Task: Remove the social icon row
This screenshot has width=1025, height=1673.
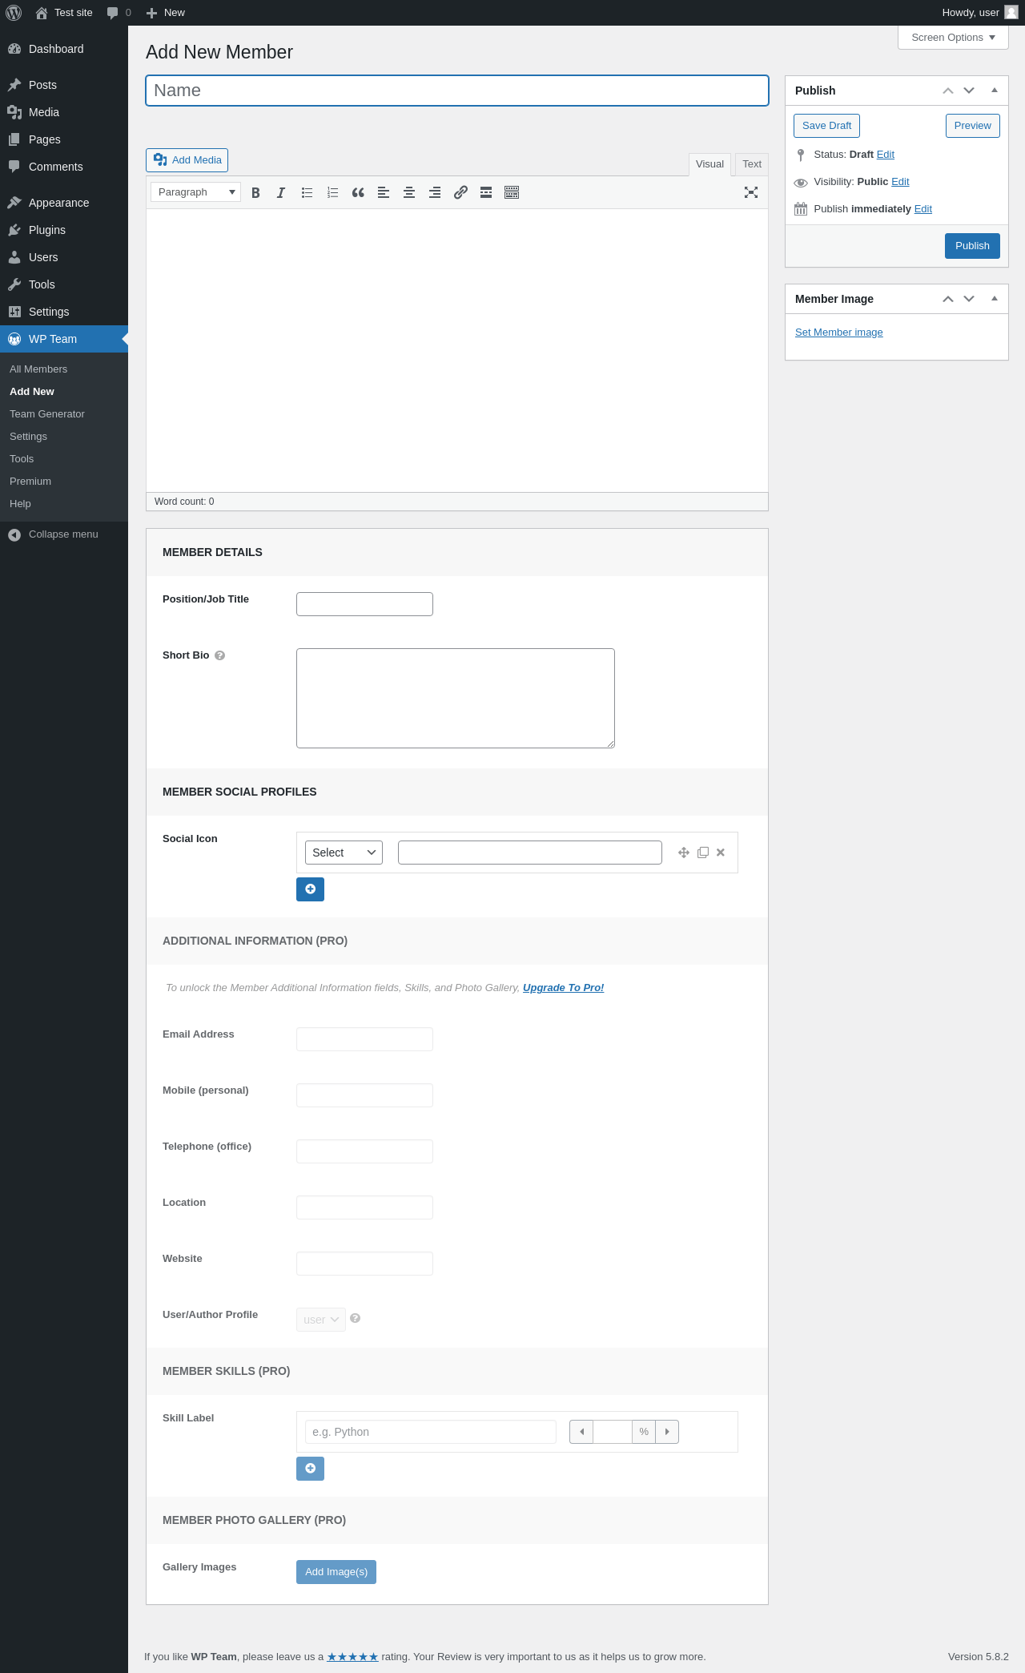Action: pos(721,853)
